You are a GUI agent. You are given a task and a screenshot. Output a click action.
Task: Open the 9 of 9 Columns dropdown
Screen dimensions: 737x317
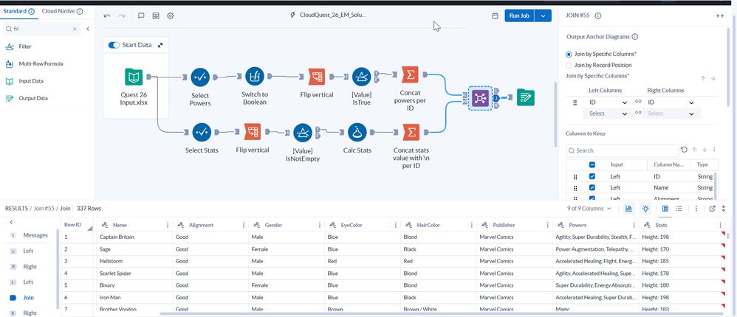click(x=590, y=209)
